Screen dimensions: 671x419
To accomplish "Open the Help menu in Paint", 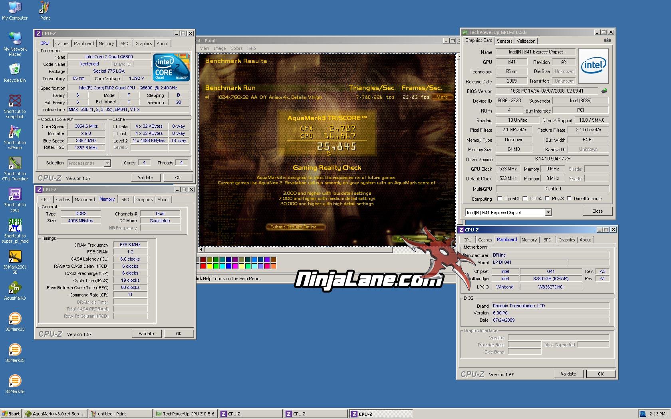I will [251, 48].
